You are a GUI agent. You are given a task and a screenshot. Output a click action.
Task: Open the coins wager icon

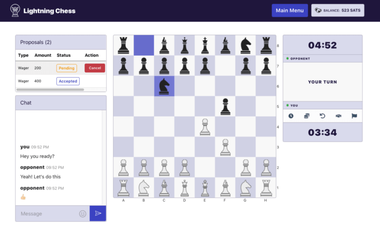pyautogui.click(x=306, y=116)
